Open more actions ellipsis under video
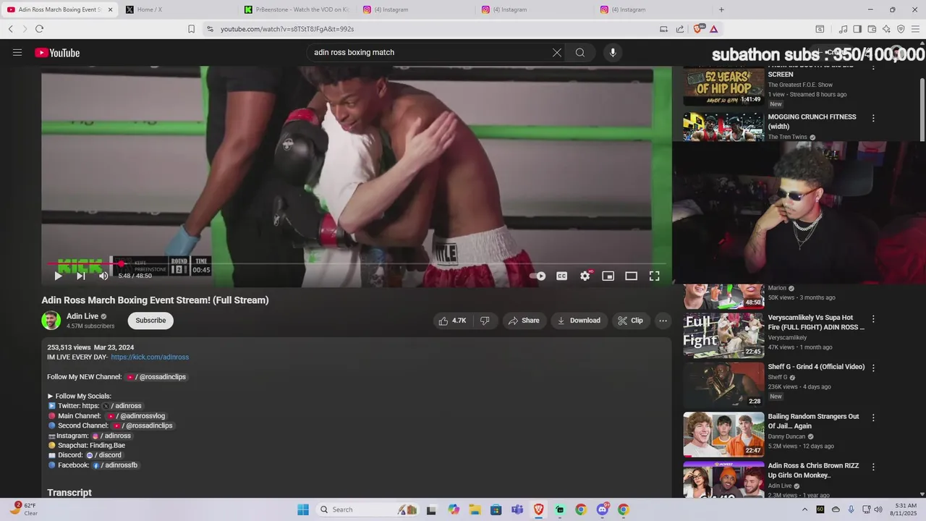 tap(663, 321)
